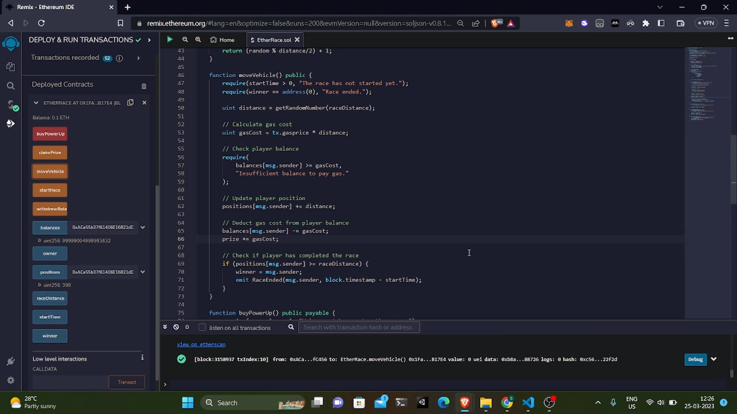The width and height of the screenshot is (737, 414).
Task: Collapse the terminal panel double-chevron
Action: coord(165,327)
